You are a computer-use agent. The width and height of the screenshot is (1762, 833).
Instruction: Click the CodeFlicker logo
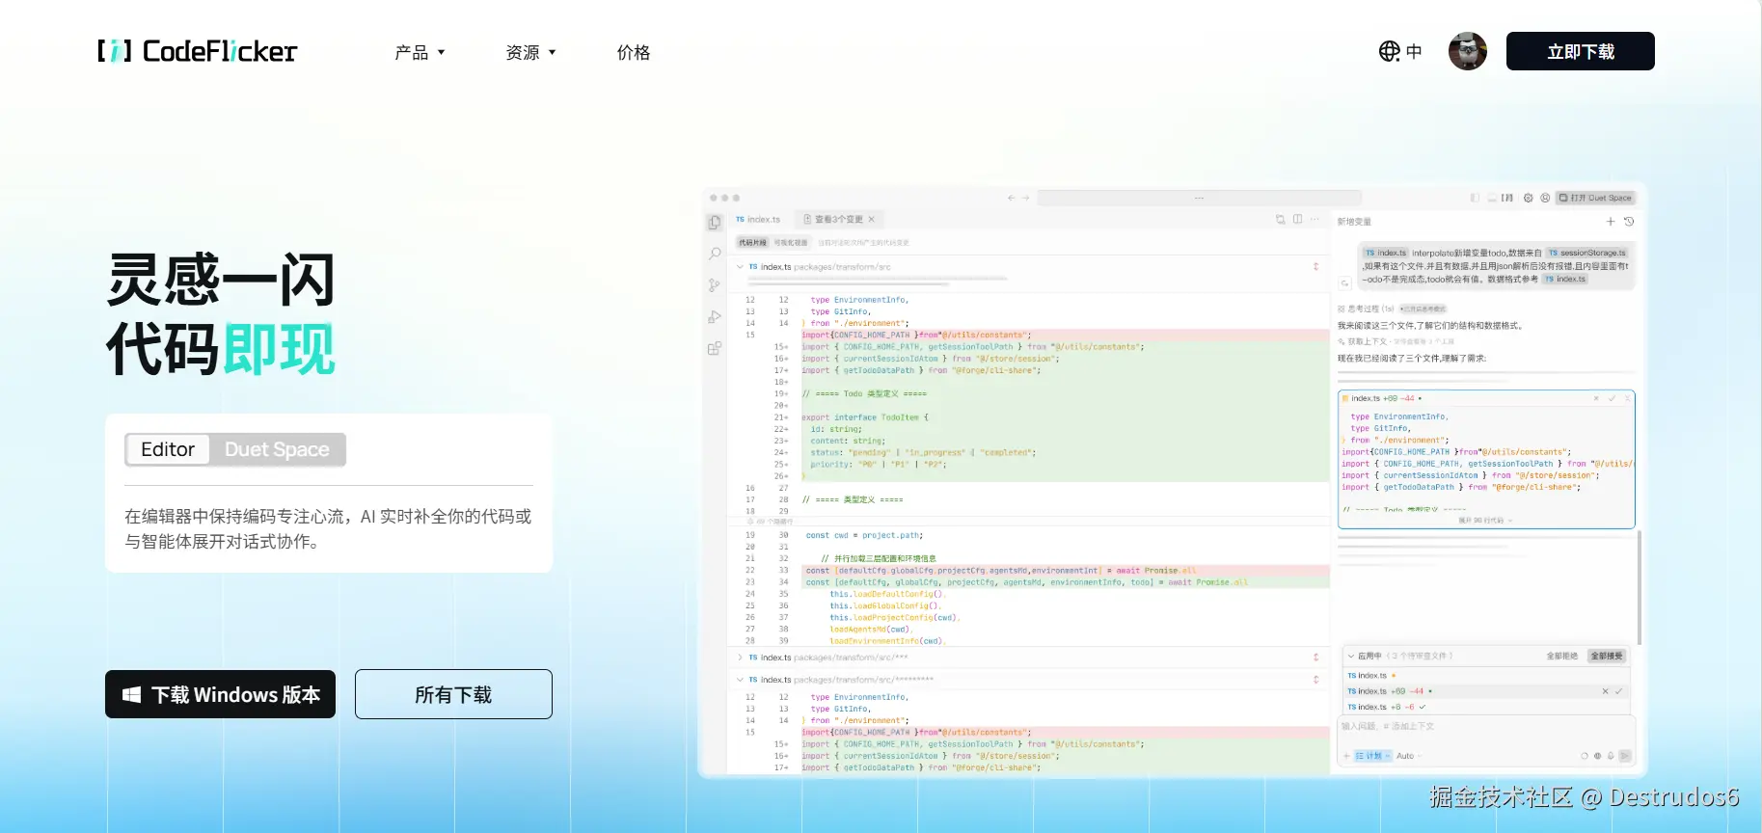(198, 51)
